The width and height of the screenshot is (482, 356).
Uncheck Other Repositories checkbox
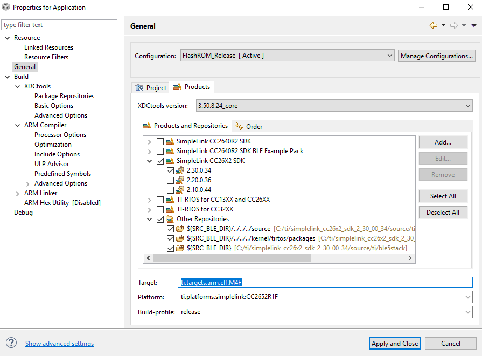pyautogui.click(x=160, y=220)
